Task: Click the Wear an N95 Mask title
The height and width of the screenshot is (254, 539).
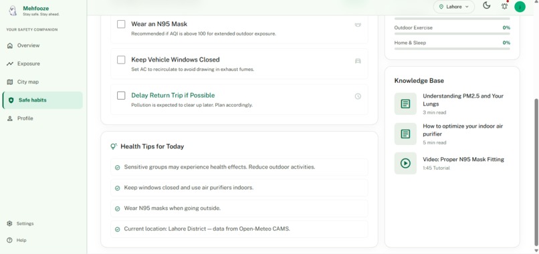Action: coord(159,24)
